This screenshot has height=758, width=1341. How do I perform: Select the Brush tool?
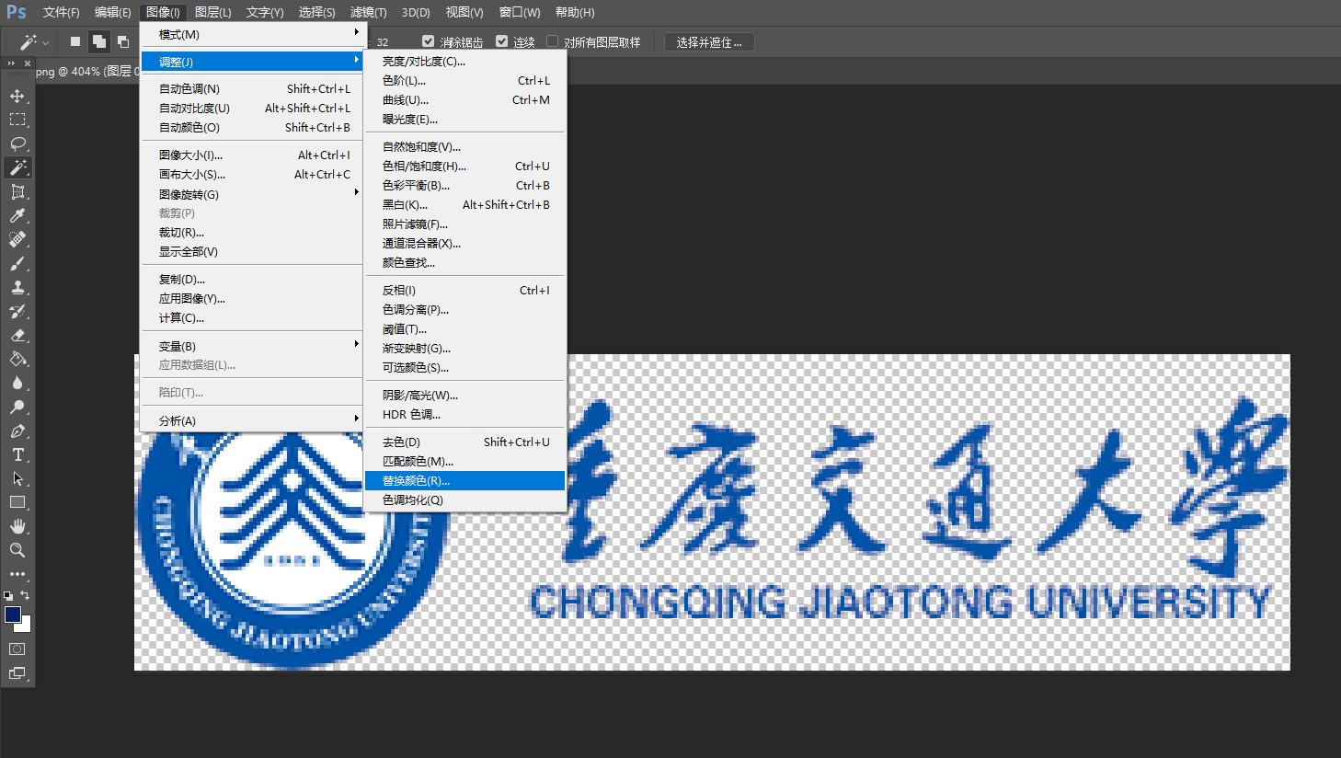coord(17,263)
